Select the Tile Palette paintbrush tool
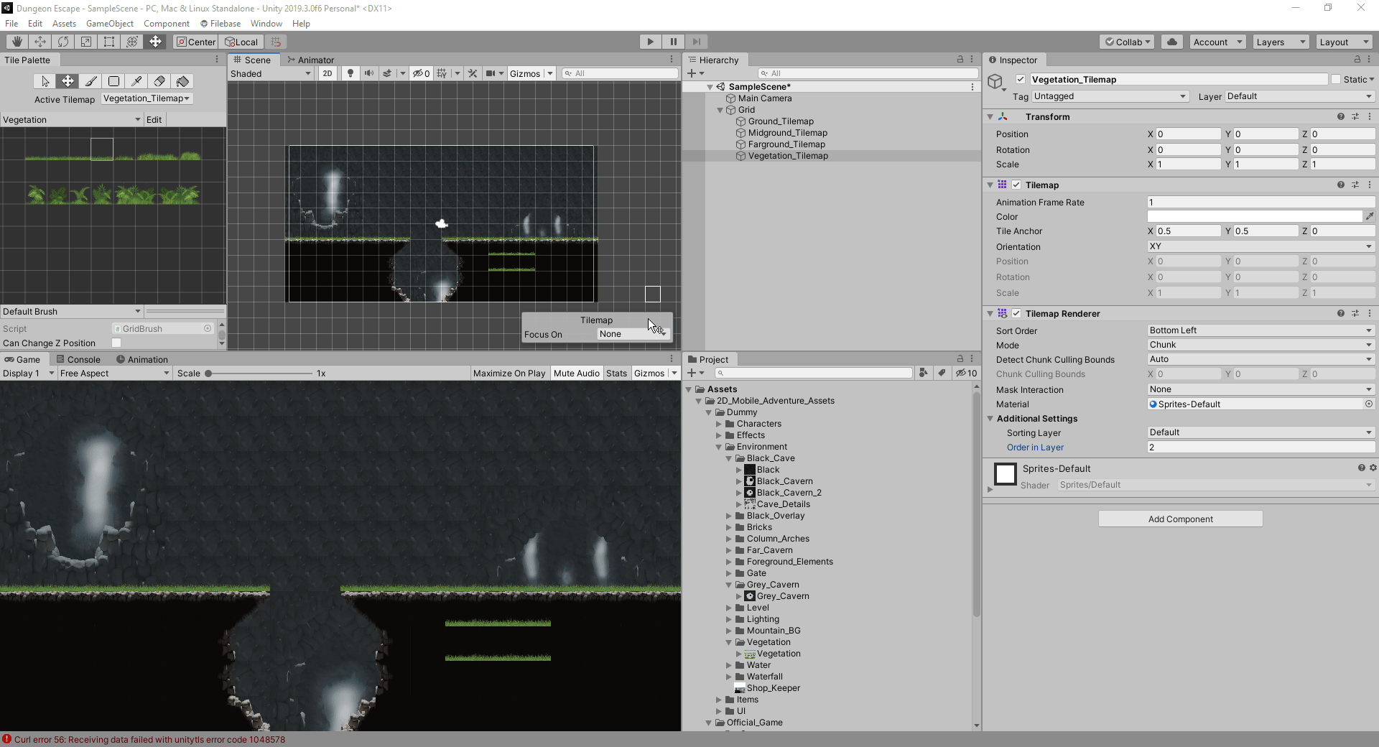Image resolution: width=1379 pixels, height=747 pixels. pyautogui.click(x=90, y=81)
